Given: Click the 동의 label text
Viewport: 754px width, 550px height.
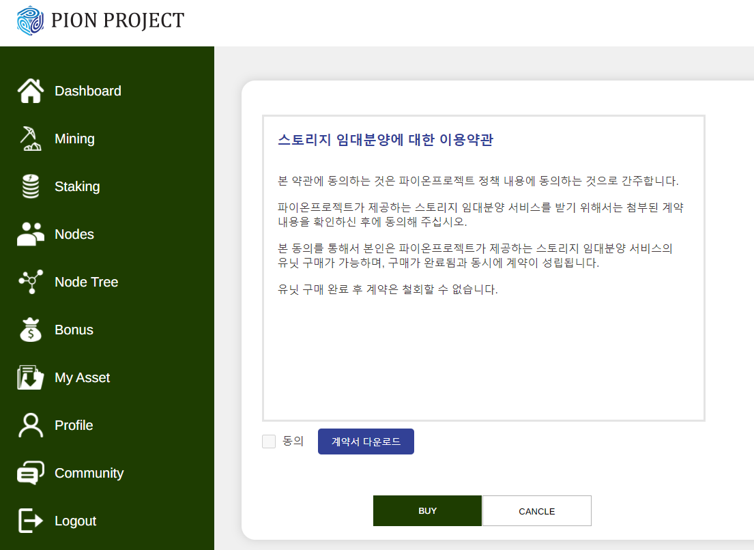Looking at the screenshot, I should (293, 441).
